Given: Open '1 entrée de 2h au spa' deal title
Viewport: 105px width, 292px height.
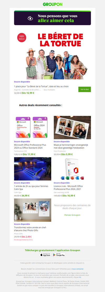Looking at the screenshot, I should click(31, 187).
